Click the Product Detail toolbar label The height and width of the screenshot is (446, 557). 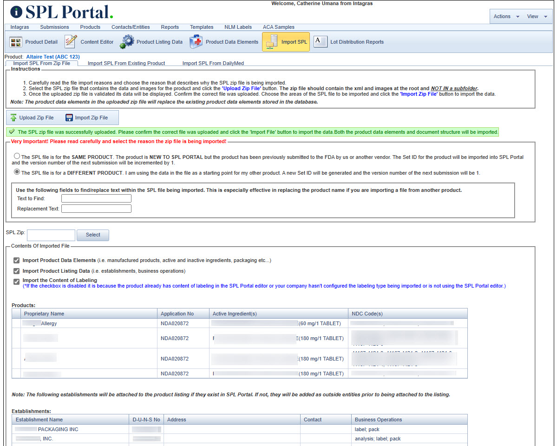click(41, 42)
